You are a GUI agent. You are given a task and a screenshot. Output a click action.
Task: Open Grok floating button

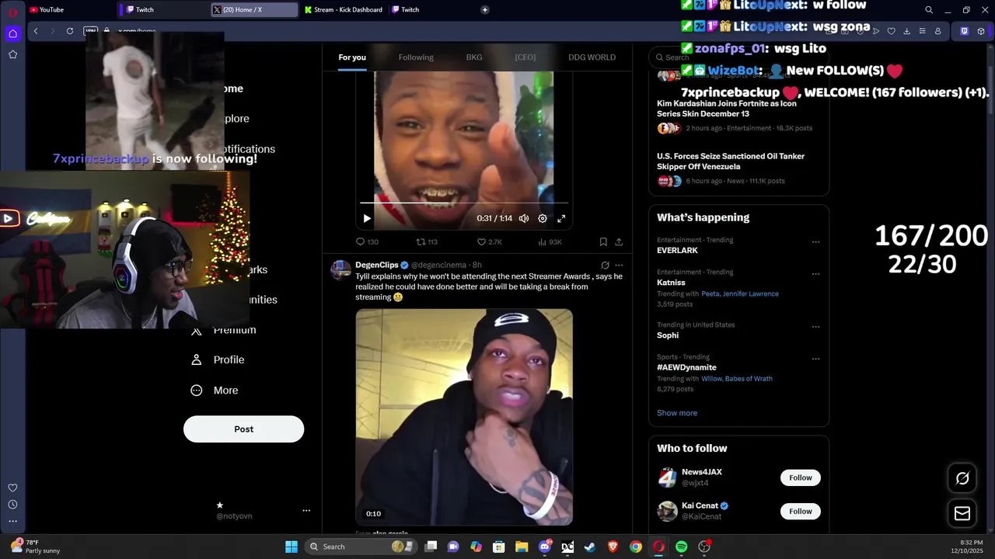[962, 478]
